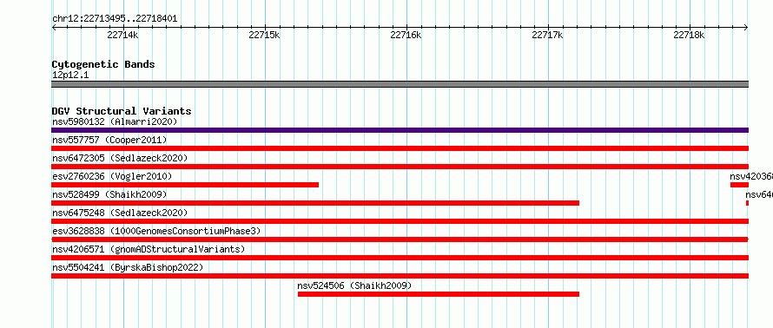The height and width of the screenshot is (328, 773).
Task: Click the chr12:22713495..22718401 coordinate label
Action: pos(115,19)
